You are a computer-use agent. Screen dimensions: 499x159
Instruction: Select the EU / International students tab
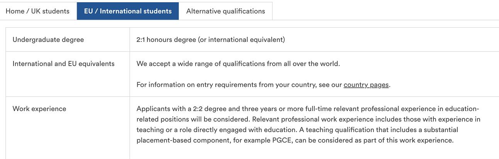pyautogui.click(x=128, y=11)
